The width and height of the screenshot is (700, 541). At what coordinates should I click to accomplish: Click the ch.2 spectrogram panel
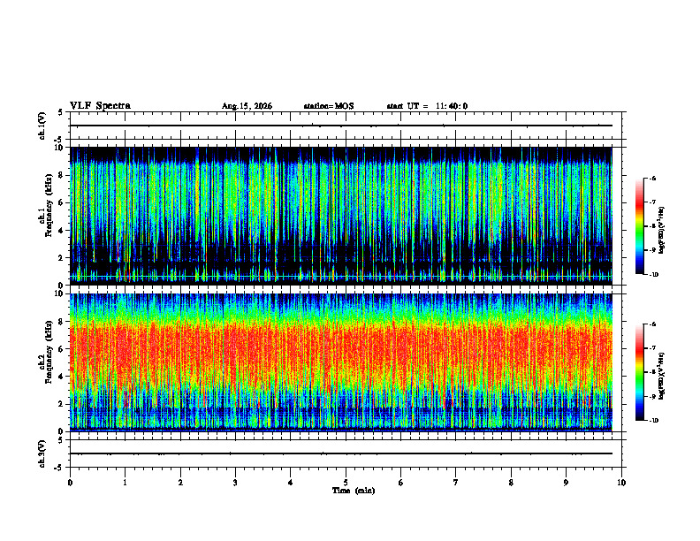[341, 362]
